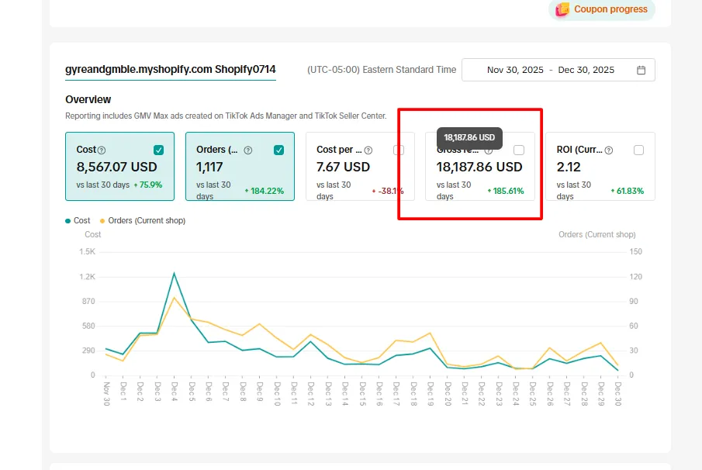Click the help icon on Gross revenue card
Screen dimensions: 702x470
click(489, 151)
